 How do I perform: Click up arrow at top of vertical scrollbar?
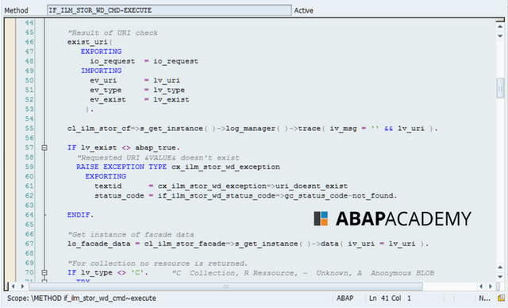coord(500,26)
